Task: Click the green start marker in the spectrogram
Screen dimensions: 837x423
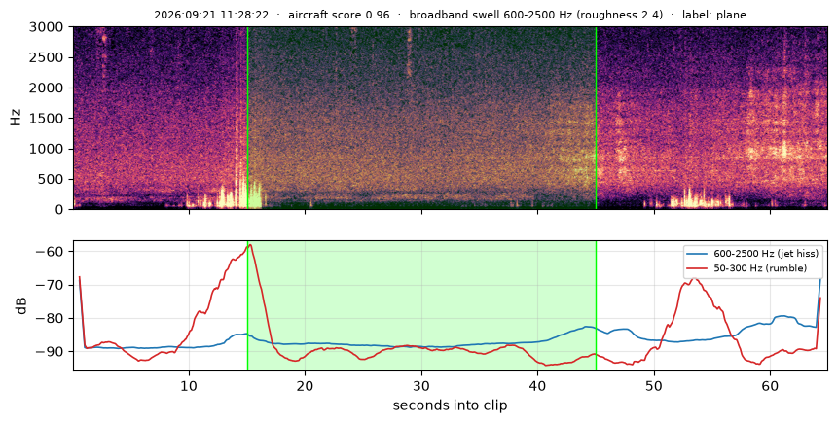Action: pos(247,118)
